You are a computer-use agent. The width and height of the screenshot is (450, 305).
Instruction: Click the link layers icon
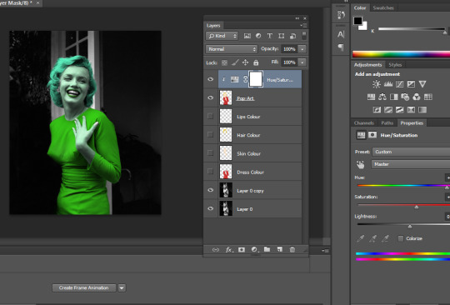[x=215, y=250]
